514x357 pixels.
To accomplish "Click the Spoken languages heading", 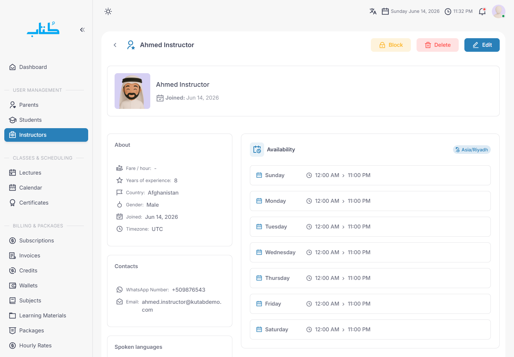I will coord(138,347).
